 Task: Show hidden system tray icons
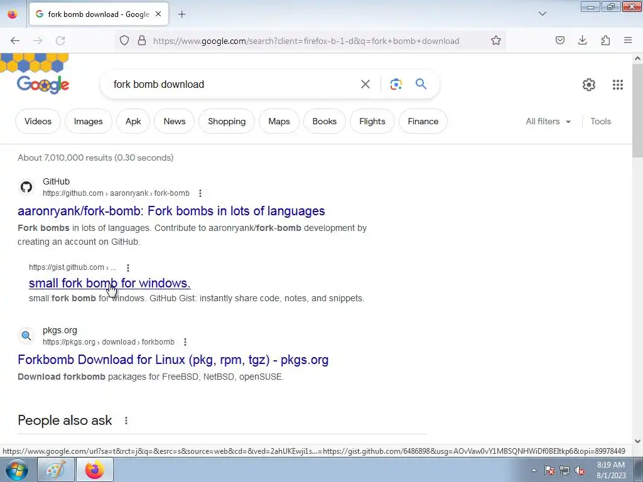pyautogui.click(x=534, y=470)
